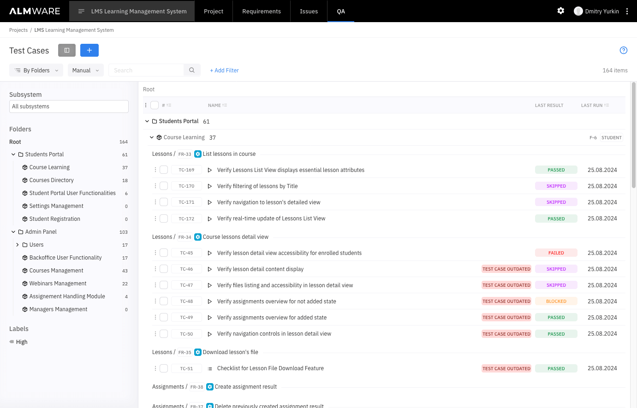Run test case TC-171 play icon
Viewport: 637px width, 408px height.
(x=209, y=202)
